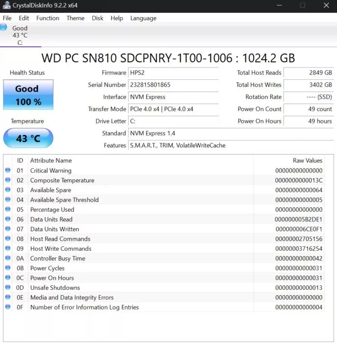Click the blue status orb beside Critical Warning
Screen dimensions: 337x343
click(x=8, y=171)
